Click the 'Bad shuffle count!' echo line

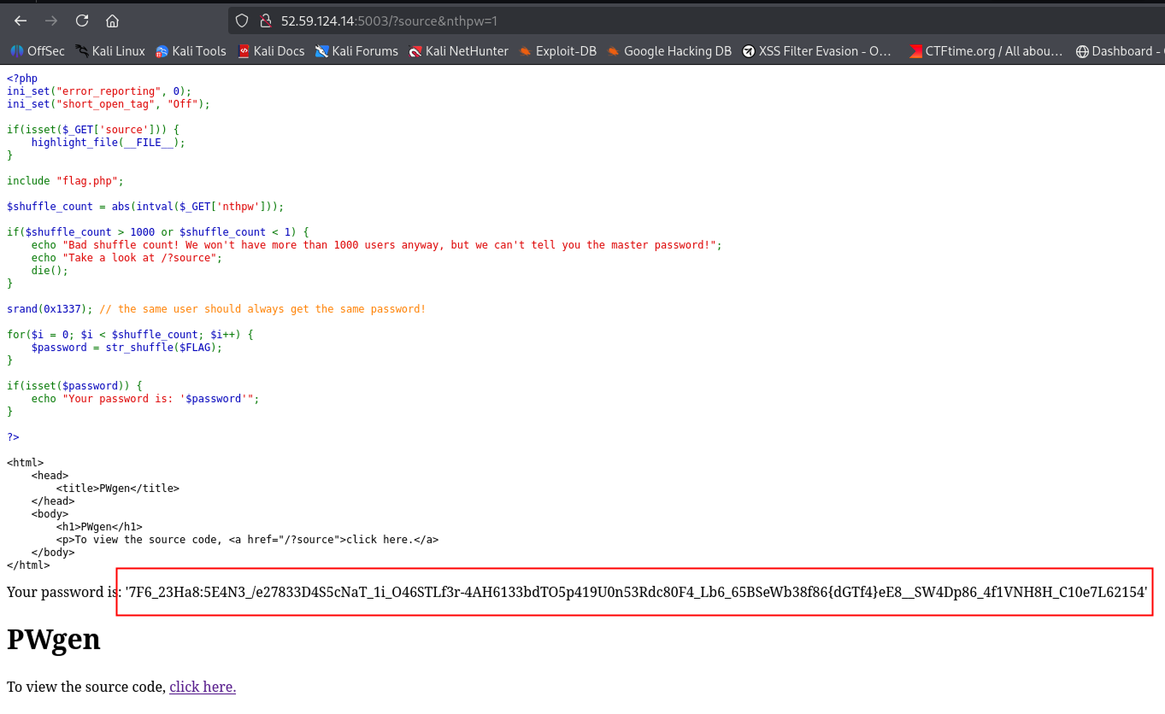[x=377, y=245]
